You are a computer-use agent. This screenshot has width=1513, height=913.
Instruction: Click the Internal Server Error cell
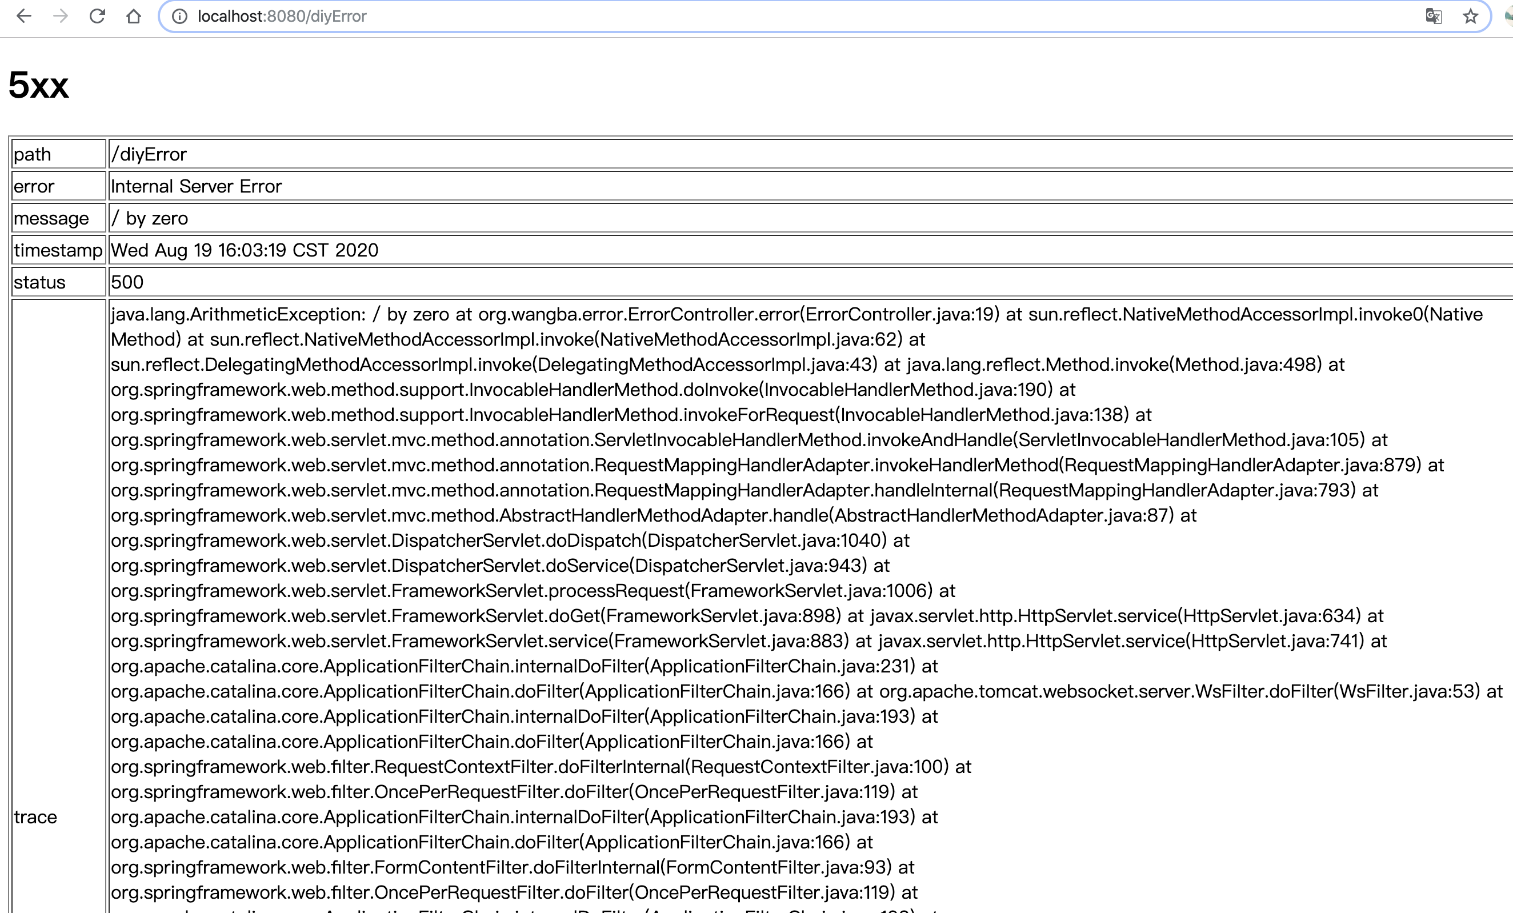point(197,186)
